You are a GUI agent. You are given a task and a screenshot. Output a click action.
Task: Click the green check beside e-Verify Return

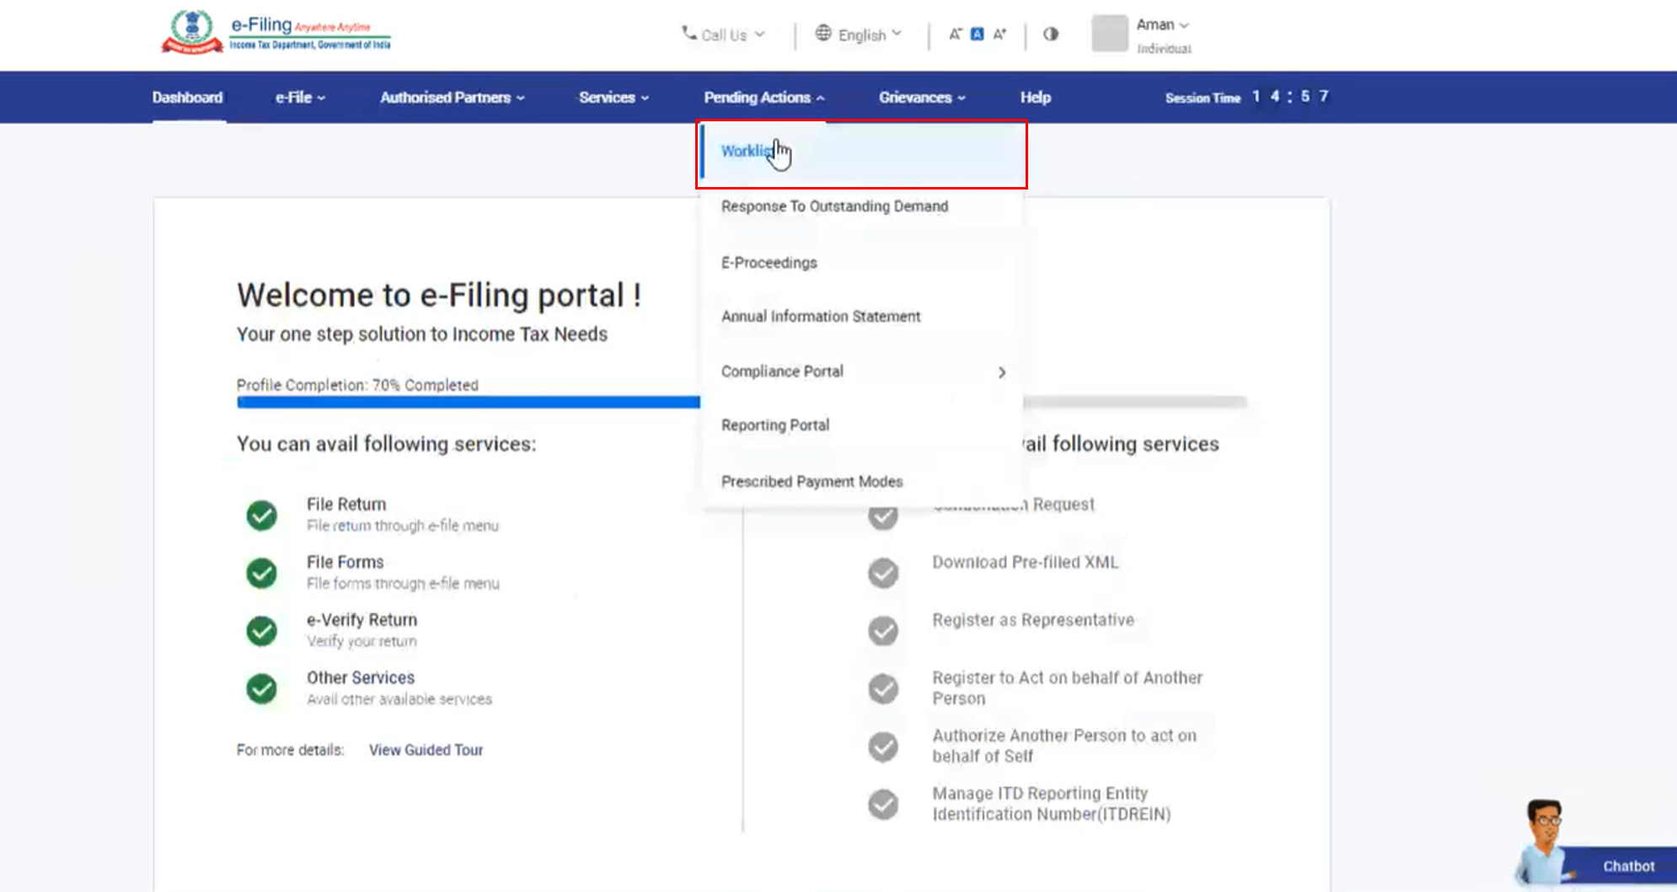[261, 630]
